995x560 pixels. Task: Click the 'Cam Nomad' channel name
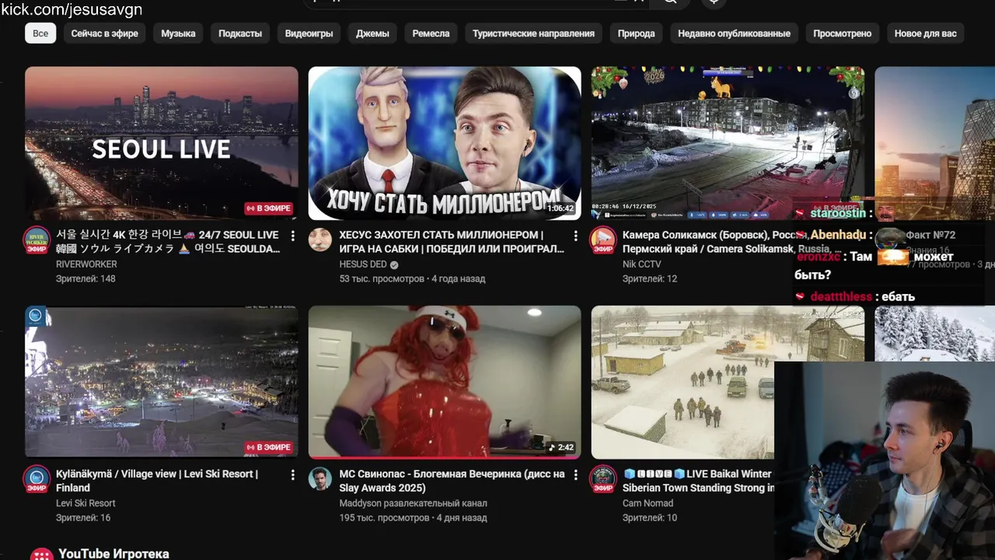(x=648, y=503)
